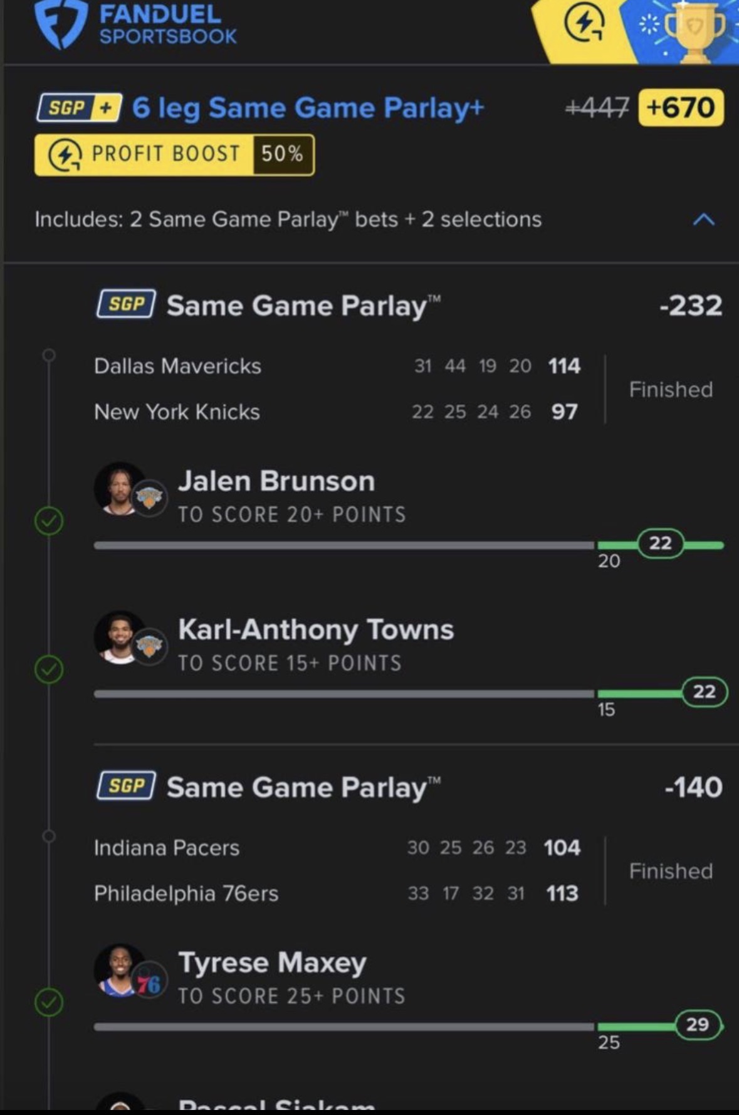Click the green checkmark next to Jalen Brunson
The image size is (739, 1115).
49,521
